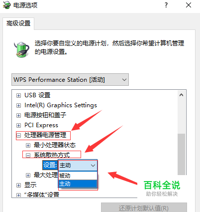Click the settings list scrollbar thumb

(x=181, y=154)
